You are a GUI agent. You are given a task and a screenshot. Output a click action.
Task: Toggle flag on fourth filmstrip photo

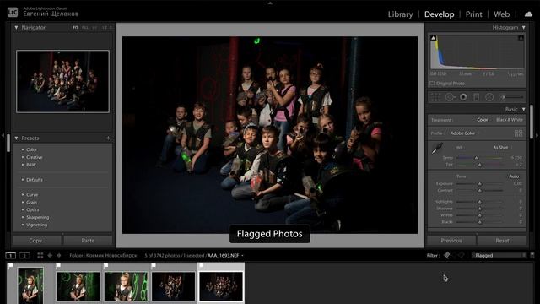[154, 266]
